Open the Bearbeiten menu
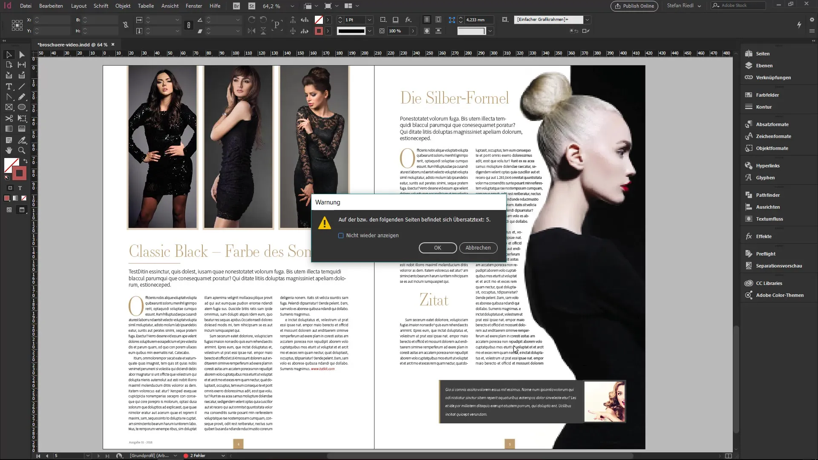Viewport: 818px width, 460px height. (x=51, y=6)
